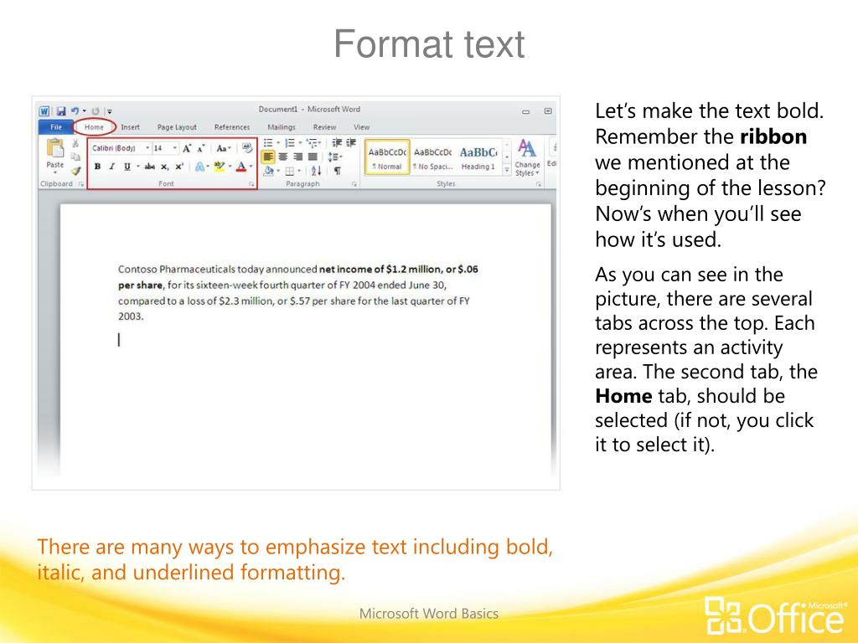Image resolution: width=858 pixels, height=643 pixels.
Task: Expand the Styles gallery More arrow
Action: (x=507, y=171)
